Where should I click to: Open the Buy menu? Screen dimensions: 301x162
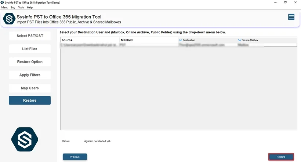[13, 7]
